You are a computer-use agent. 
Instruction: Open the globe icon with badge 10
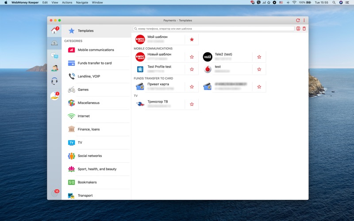(x=54, y=193)
